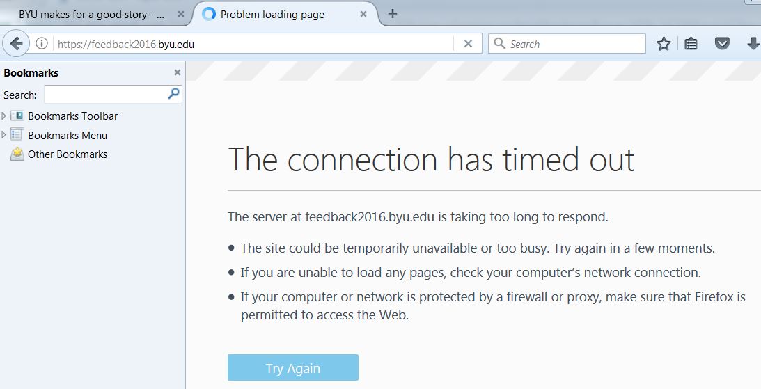Switch to "BYU makes for a good story" tab
This screenshot has height=389, width=761.
pos(91,14)
